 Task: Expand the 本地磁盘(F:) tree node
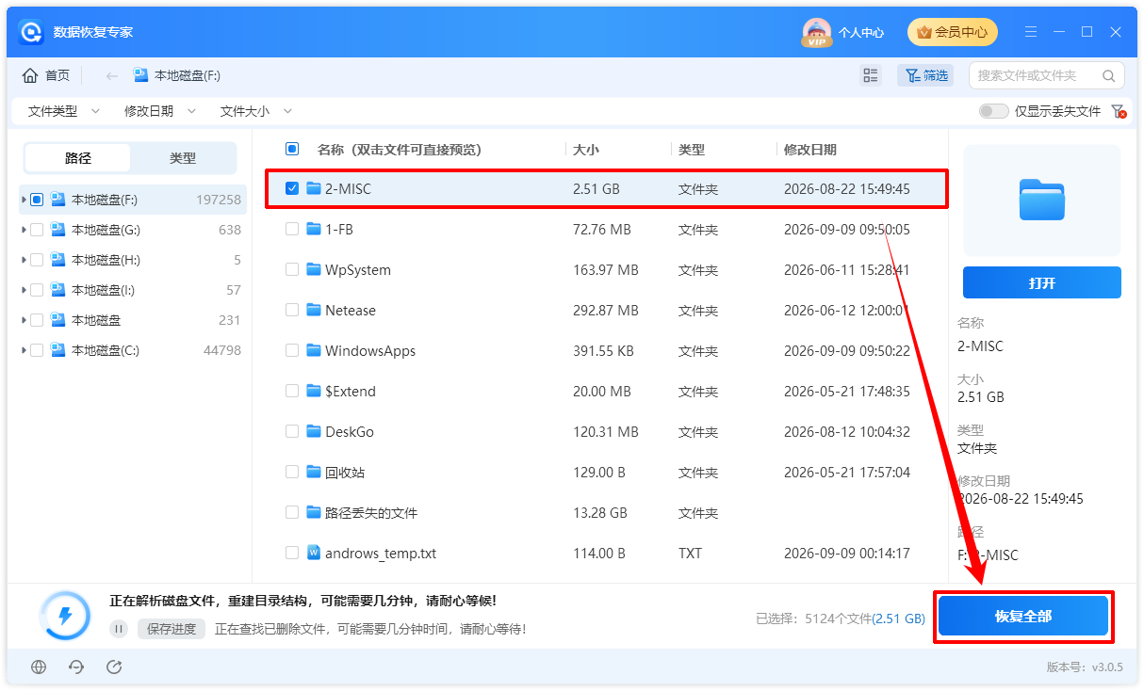click(x=23, y=200)
